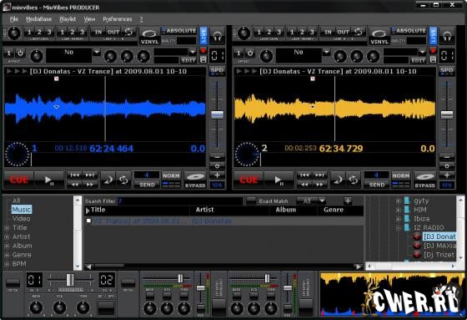The height and width of the screenshot is (320, 467).
Task: Click the crossfader handle between 01 and 02
Action: (70, 280)
